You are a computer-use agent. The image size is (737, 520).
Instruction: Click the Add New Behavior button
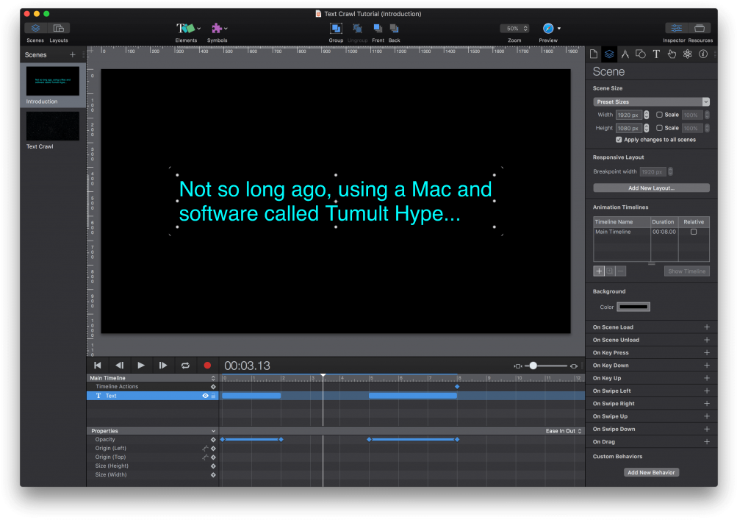click(x=651, y=472)
